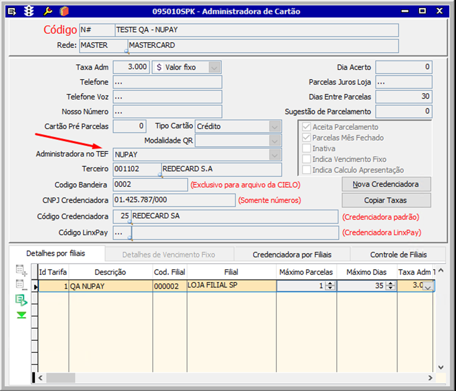Click the Máximo Parcelas column header
This screenshot has width=456, height=391.
[x=306, y=272]
